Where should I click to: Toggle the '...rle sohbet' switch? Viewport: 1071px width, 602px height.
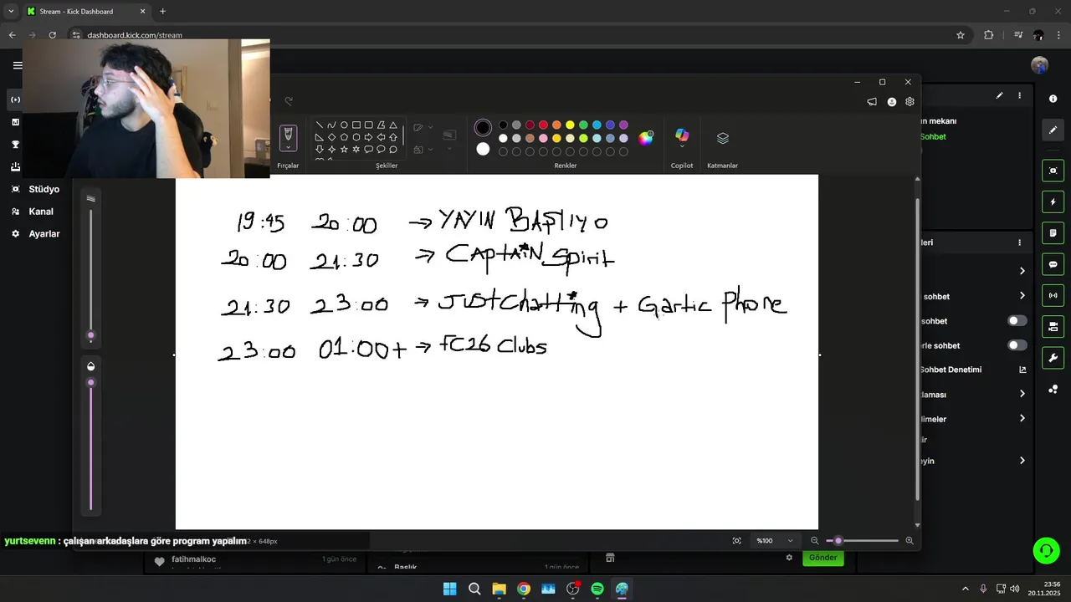(x=1017, y=345)
